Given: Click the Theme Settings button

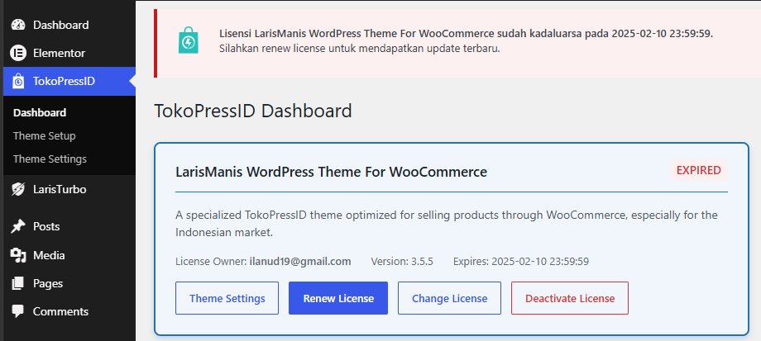Looking at the screenshot, I should [227, 298].
